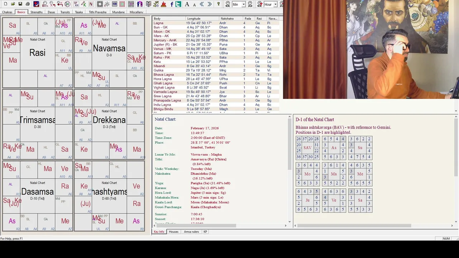The height and width of the screenshot is (258, 459).
Task: Switch to the Strengths tab
Action: coord(36,12)
